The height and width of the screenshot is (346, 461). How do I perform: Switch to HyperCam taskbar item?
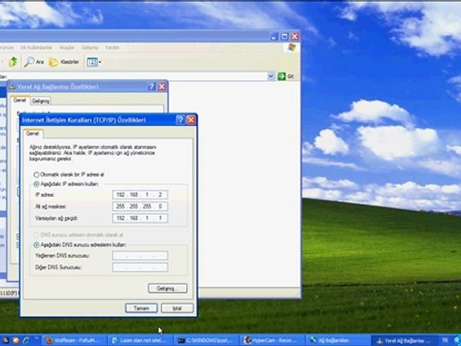pyautogui.click(x=272, y=340)
